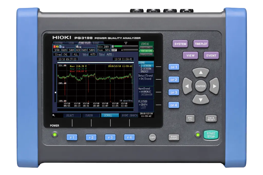Image resolution: width=263 pixels, height=175 pixels.
Task: Select 2-SCREEN in the TREND menu
Action: [146, 69]
